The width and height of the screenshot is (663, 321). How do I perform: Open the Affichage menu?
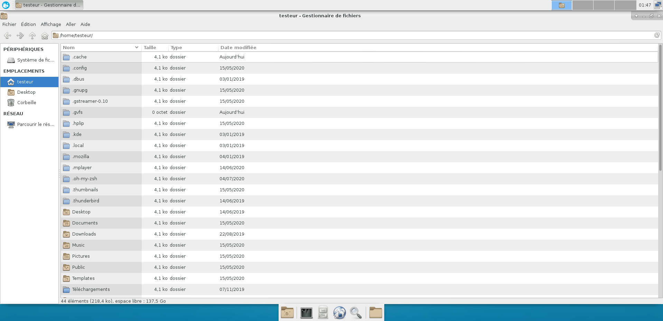[50, 24]
